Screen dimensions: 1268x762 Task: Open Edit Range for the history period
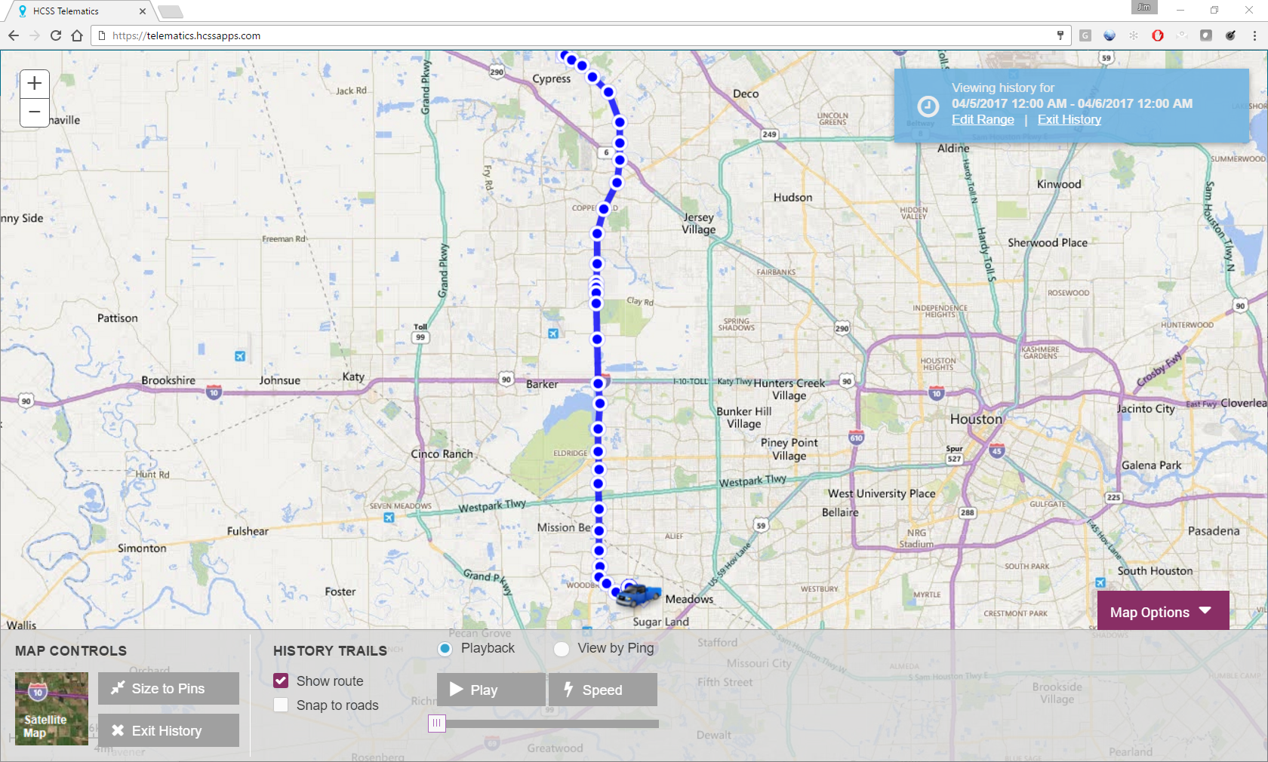982,119
